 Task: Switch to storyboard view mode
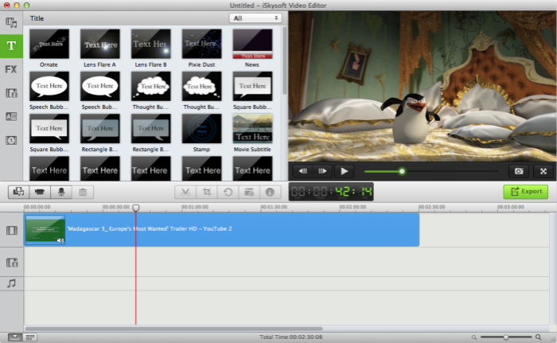(30, 337)
